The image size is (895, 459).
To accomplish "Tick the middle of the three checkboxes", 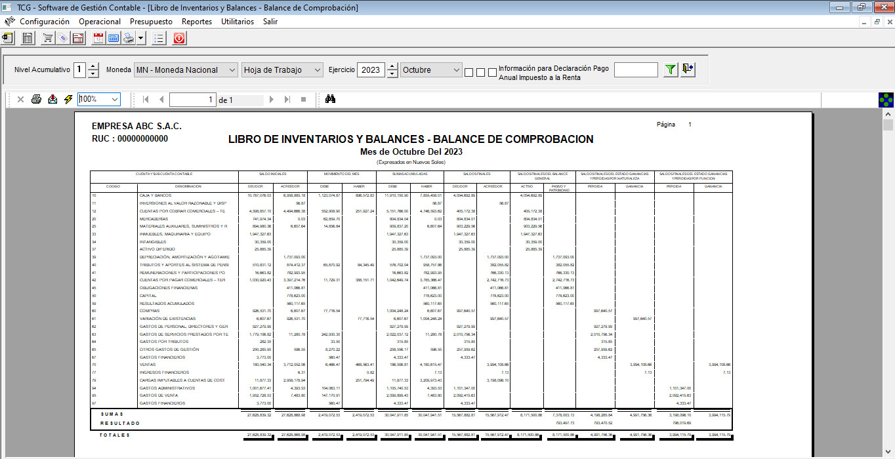I will 480,72.
